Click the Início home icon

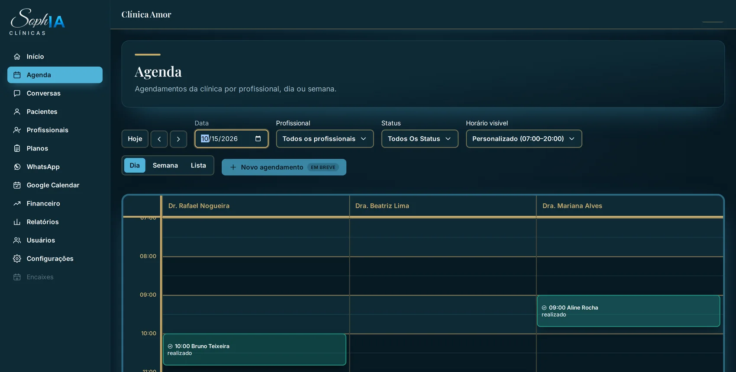(x=17, y=57)
